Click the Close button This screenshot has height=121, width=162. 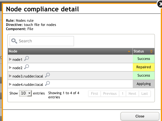point(140,116)
